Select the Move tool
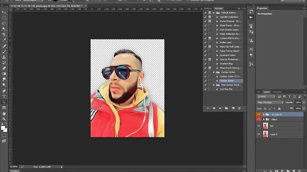Screen dimensions: 307x172 [x=4, y=12]
